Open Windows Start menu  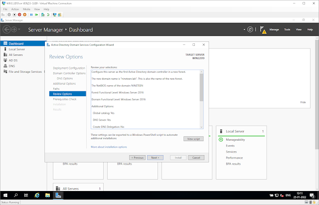click(x=5, y=195)
